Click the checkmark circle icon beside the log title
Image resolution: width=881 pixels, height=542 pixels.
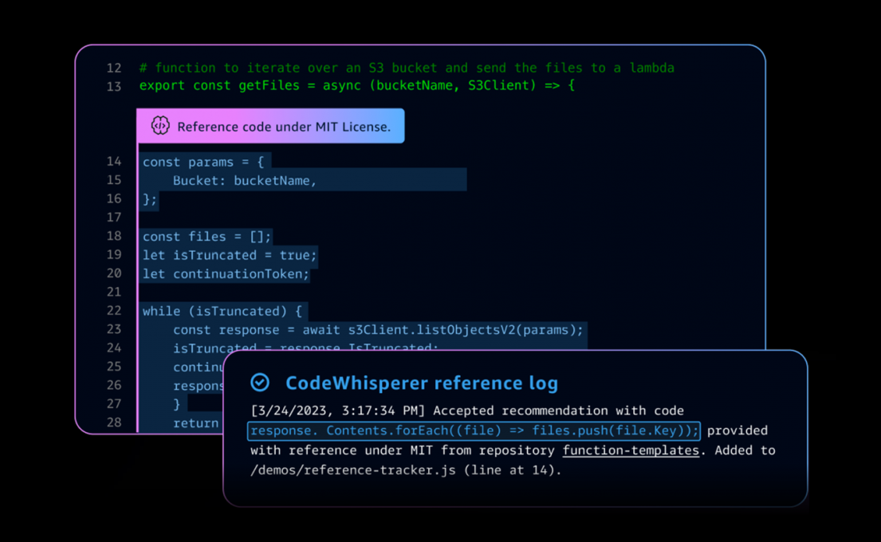coord(260,383)
